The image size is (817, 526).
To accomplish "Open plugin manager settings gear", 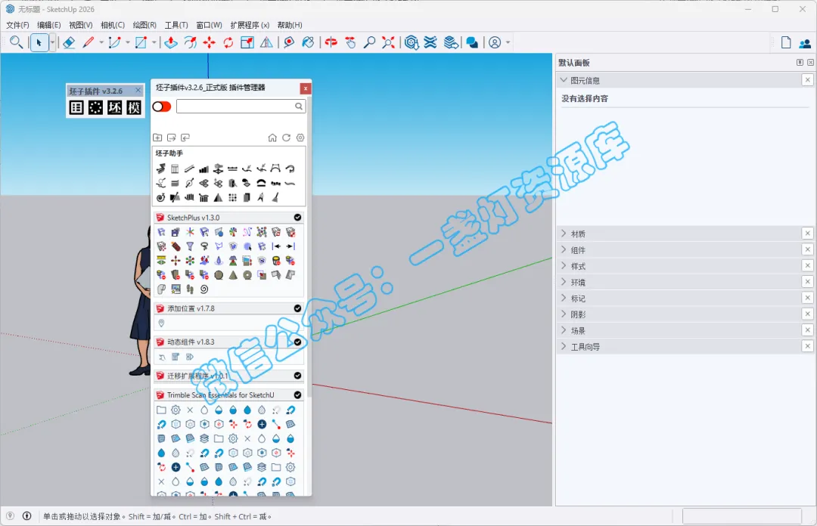I will click(x=300, y=138).
